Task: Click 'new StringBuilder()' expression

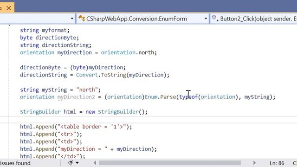Action: pos(115,112)
